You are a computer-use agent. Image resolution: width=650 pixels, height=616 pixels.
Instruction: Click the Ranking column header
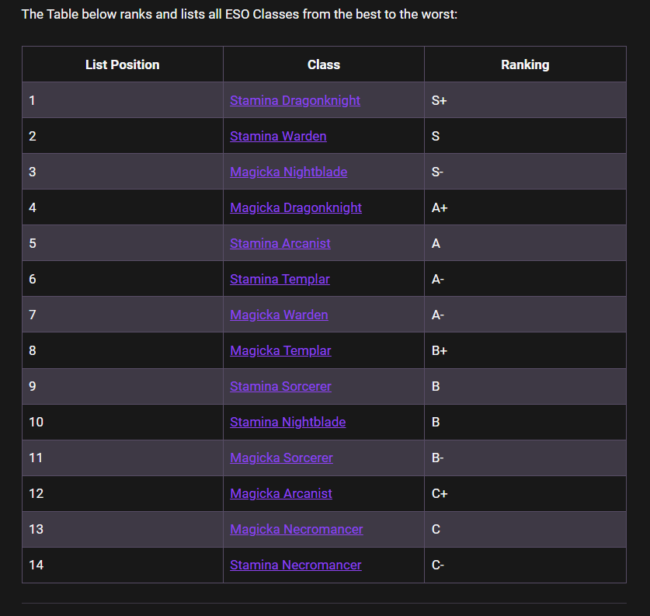click(x=525, y=64)
